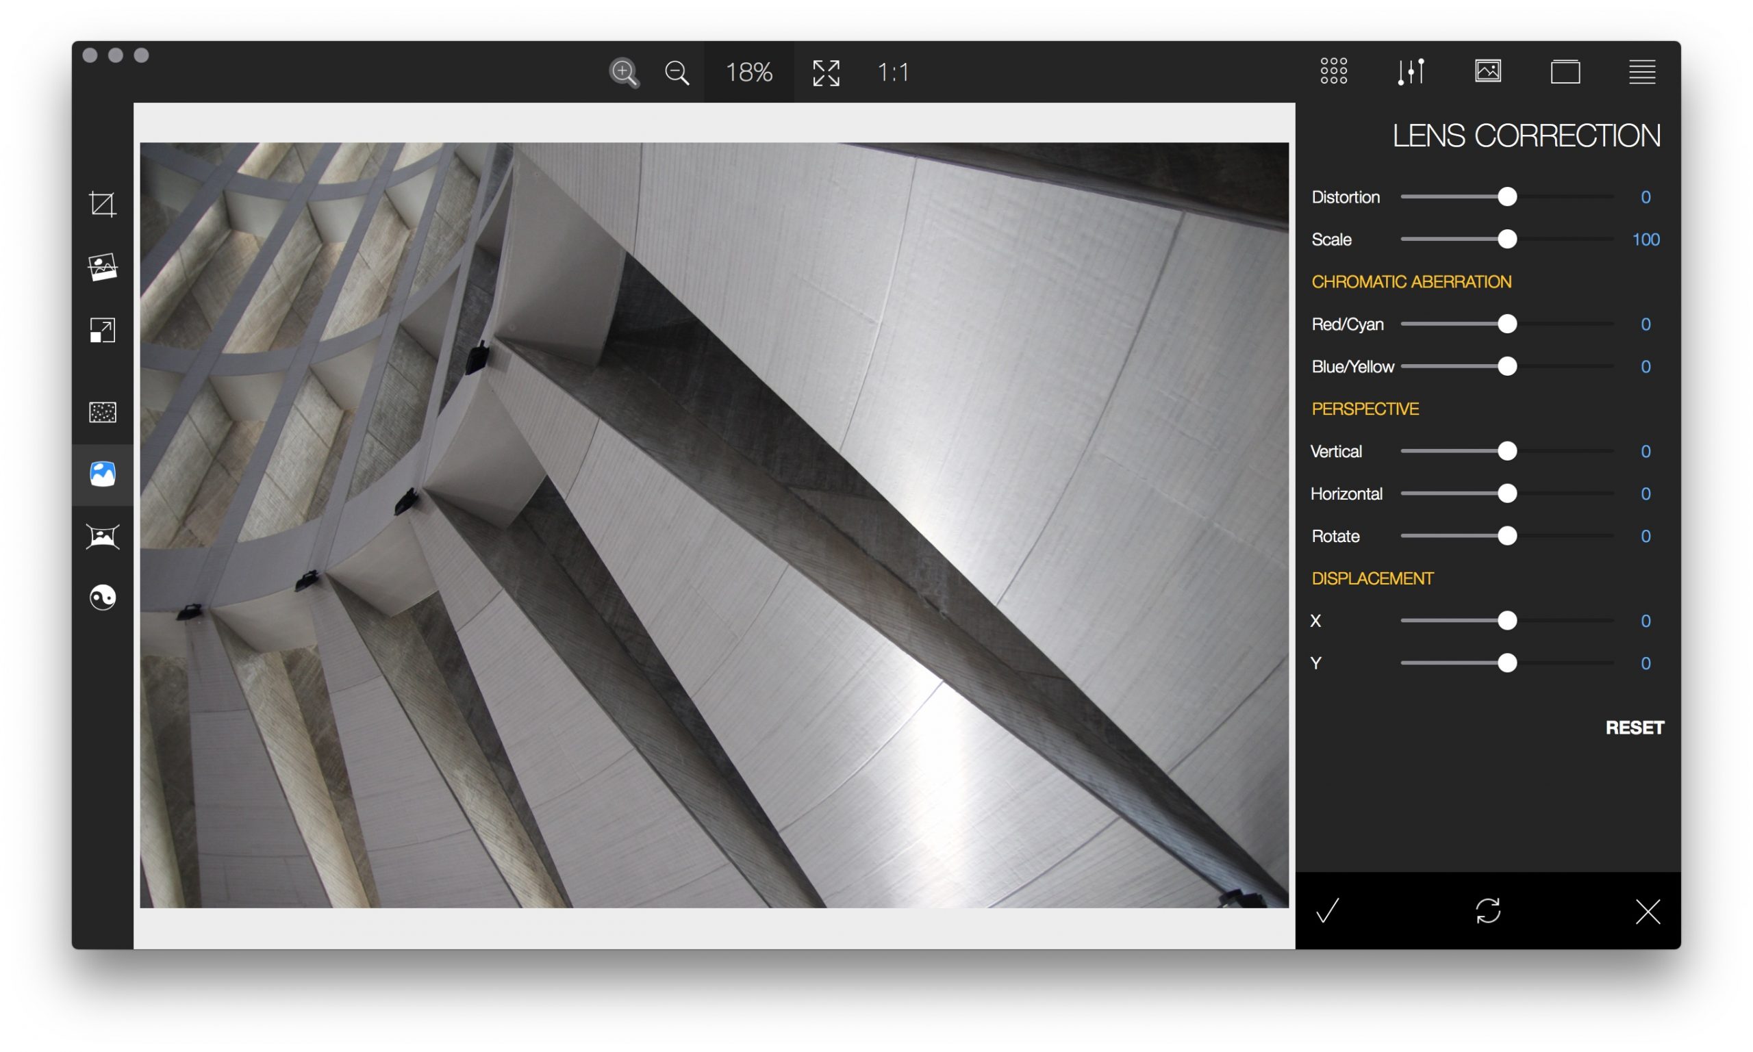Click the Vertical value 0
1753x1052 pixels.
click(x=1645, y=452)
